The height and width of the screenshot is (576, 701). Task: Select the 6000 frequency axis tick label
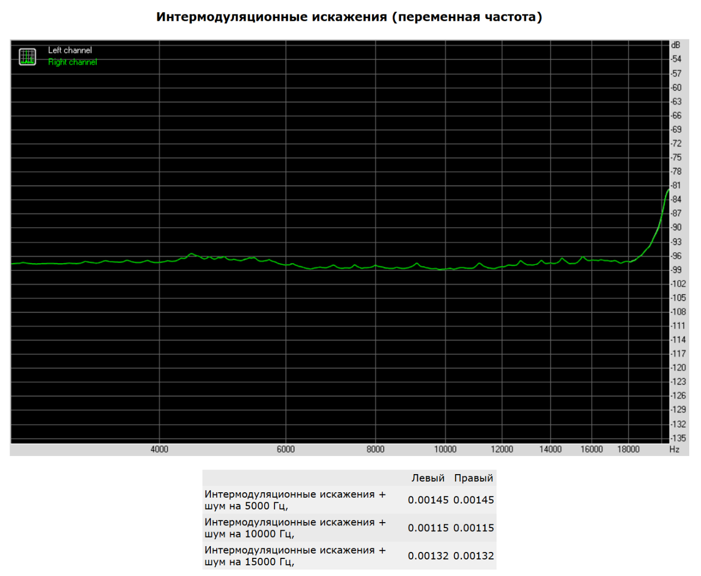(x=286, y=450)
